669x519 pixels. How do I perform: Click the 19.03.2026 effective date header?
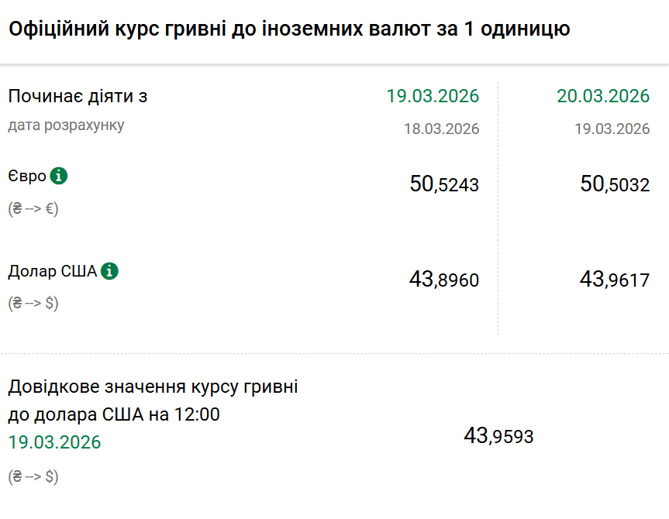433,96
